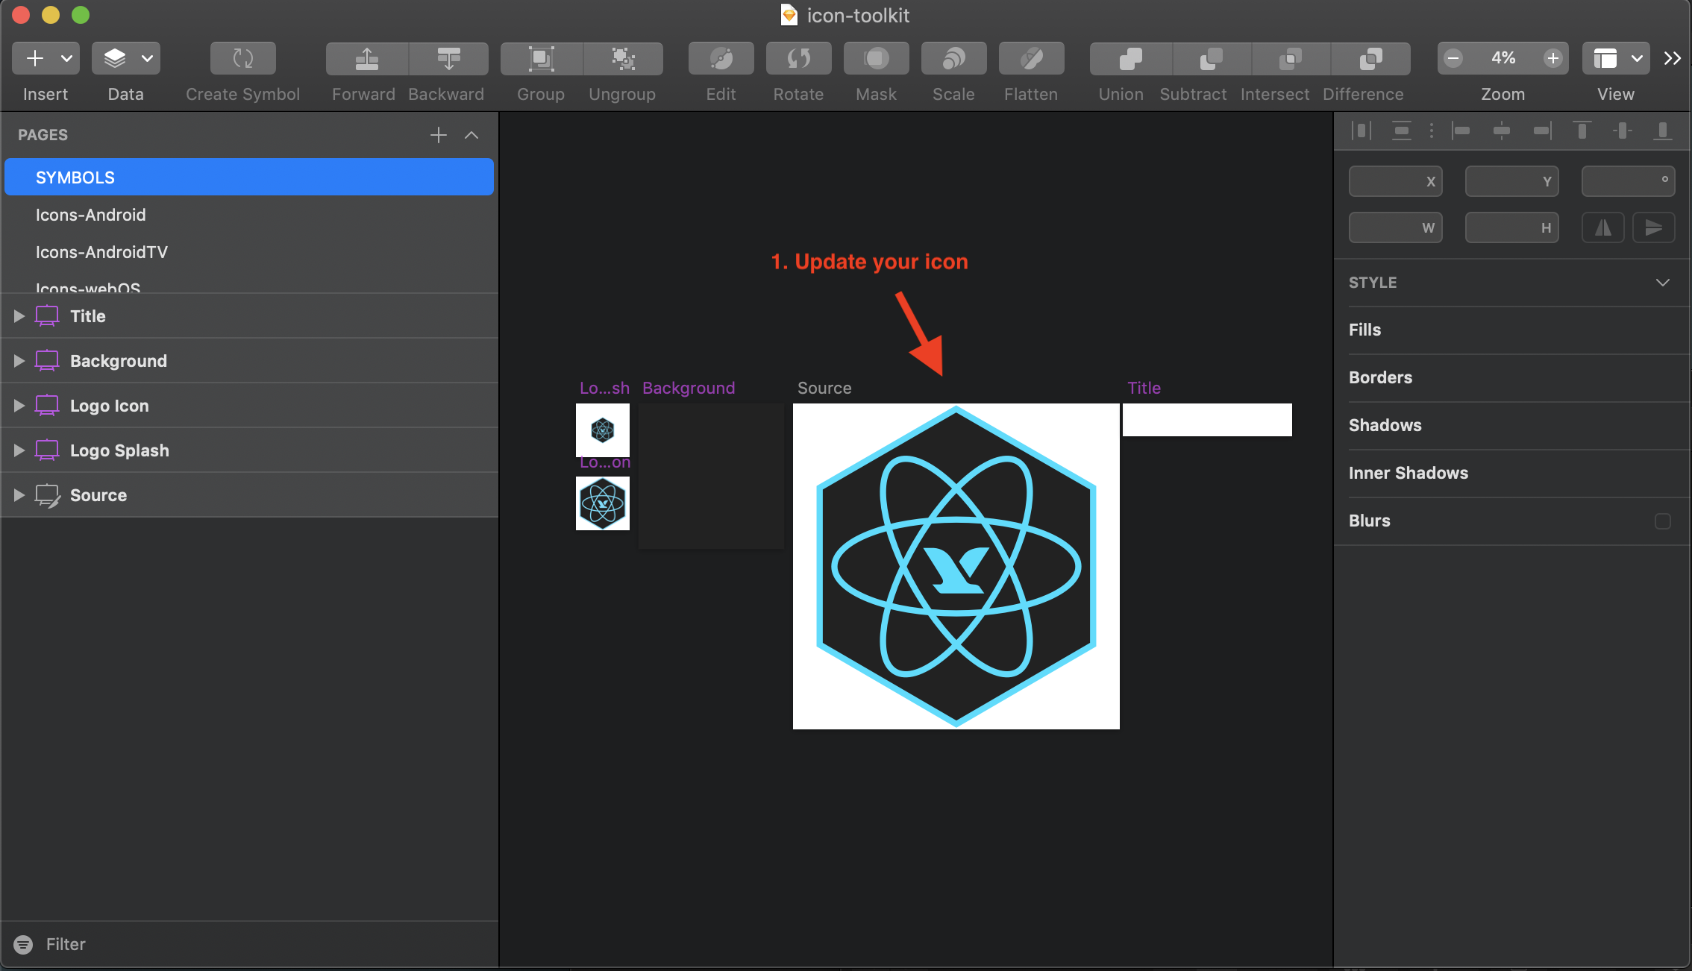Screen dimensions: 1692x971
Task: Click the Bring Forward icon
Action: coord(366,58)
